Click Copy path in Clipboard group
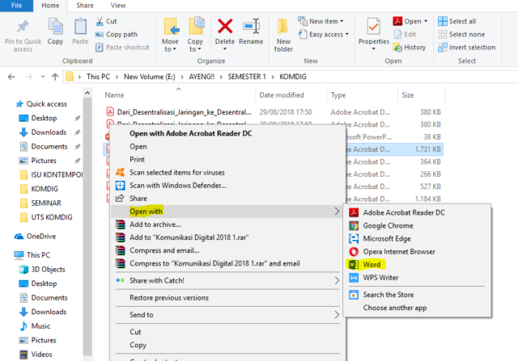Screen dimensions: 518x361 [x=117, y=34]
